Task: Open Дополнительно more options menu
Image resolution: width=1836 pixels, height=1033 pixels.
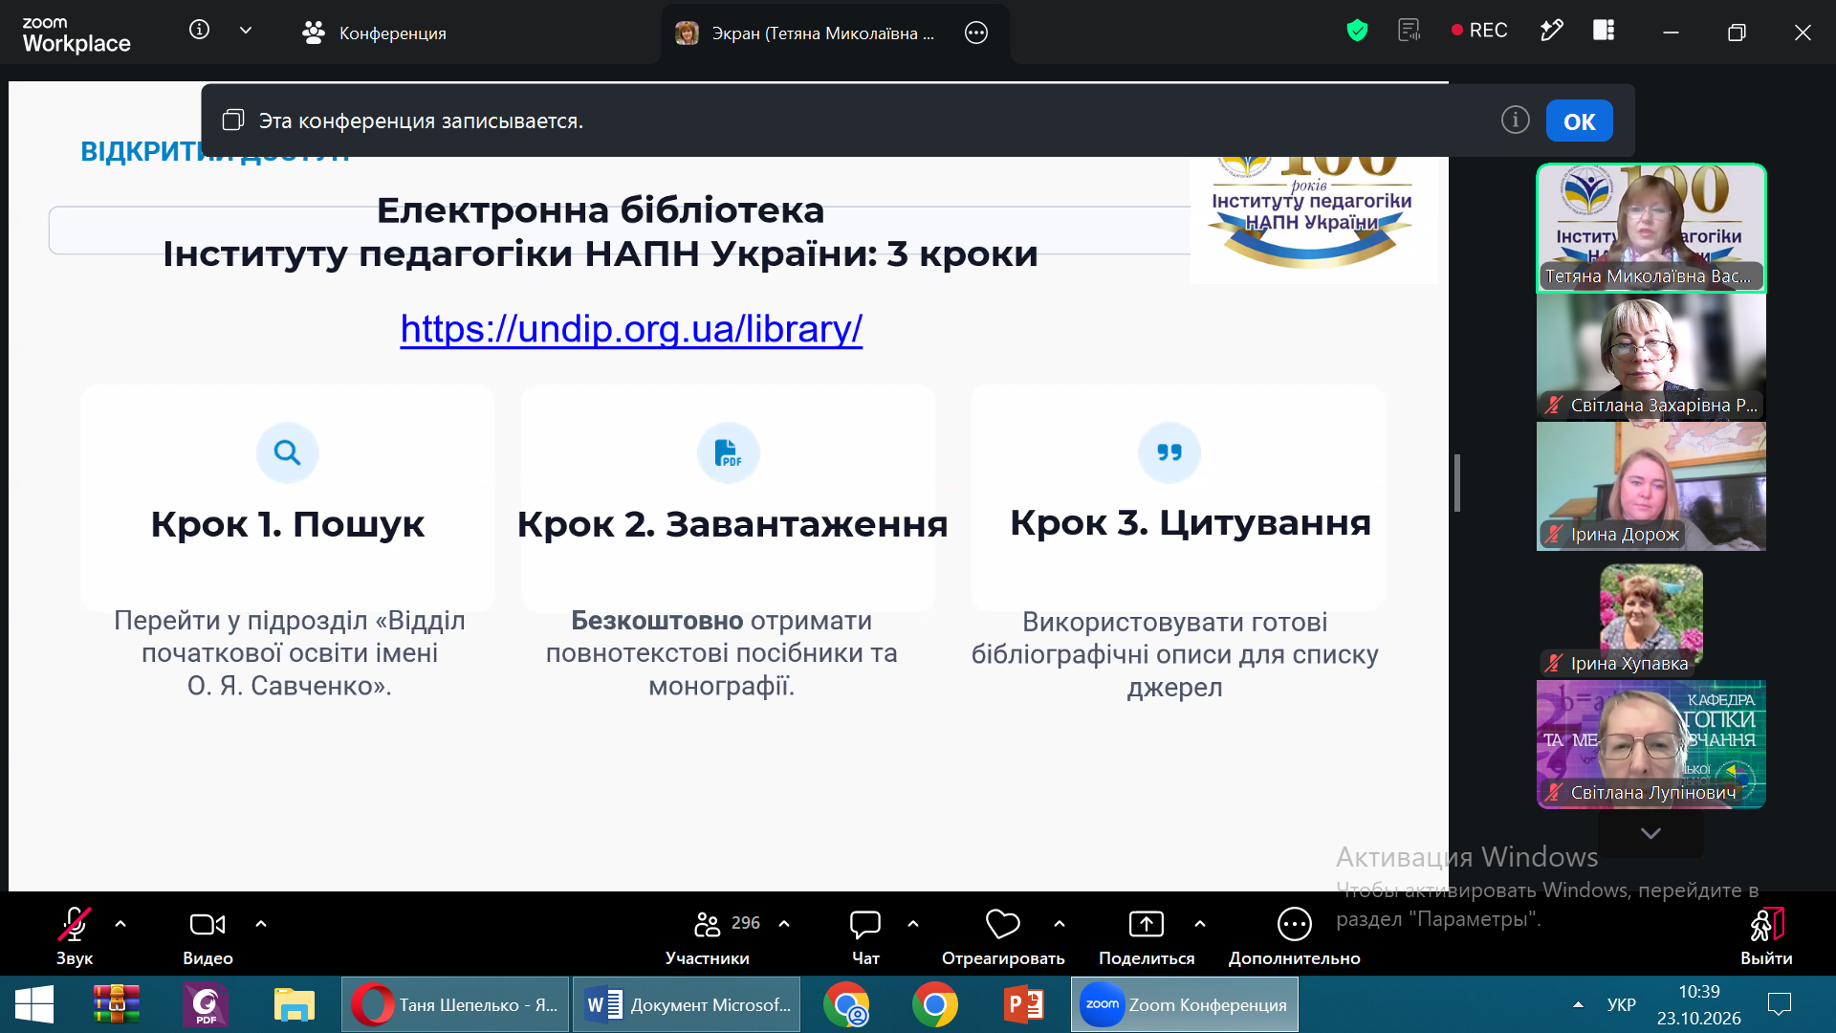Action: (1294, 936)
